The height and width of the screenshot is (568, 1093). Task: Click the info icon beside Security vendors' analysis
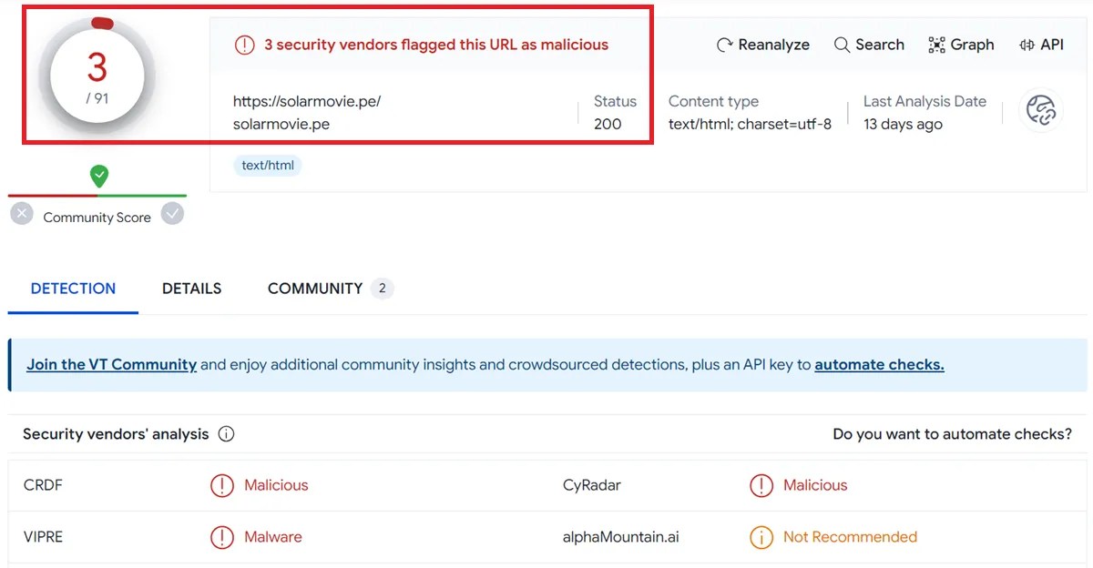226,434
